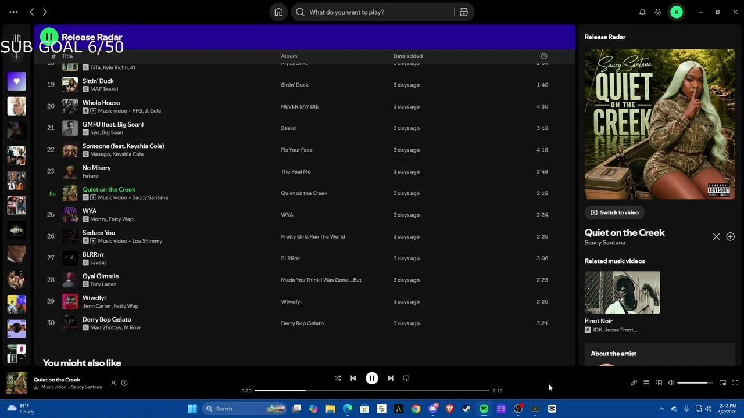Enter full screen mode
The image size is (744, 418).
point(735,383)
